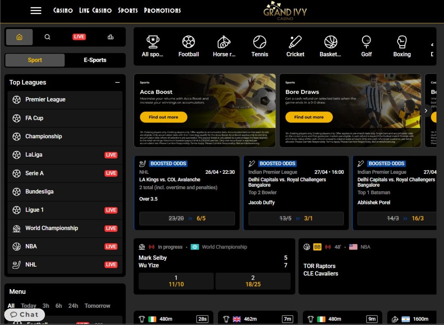444x325 pixels.
Task: Select boosted odds 6/5 for Over 3.5
Action: pos(187,218)
